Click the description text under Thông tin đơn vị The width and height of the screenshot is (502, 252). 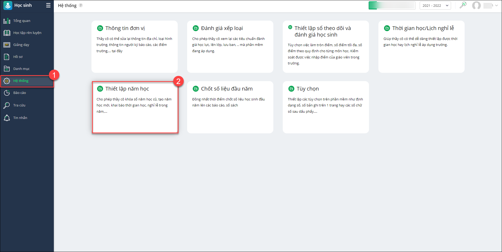point(134,45)
